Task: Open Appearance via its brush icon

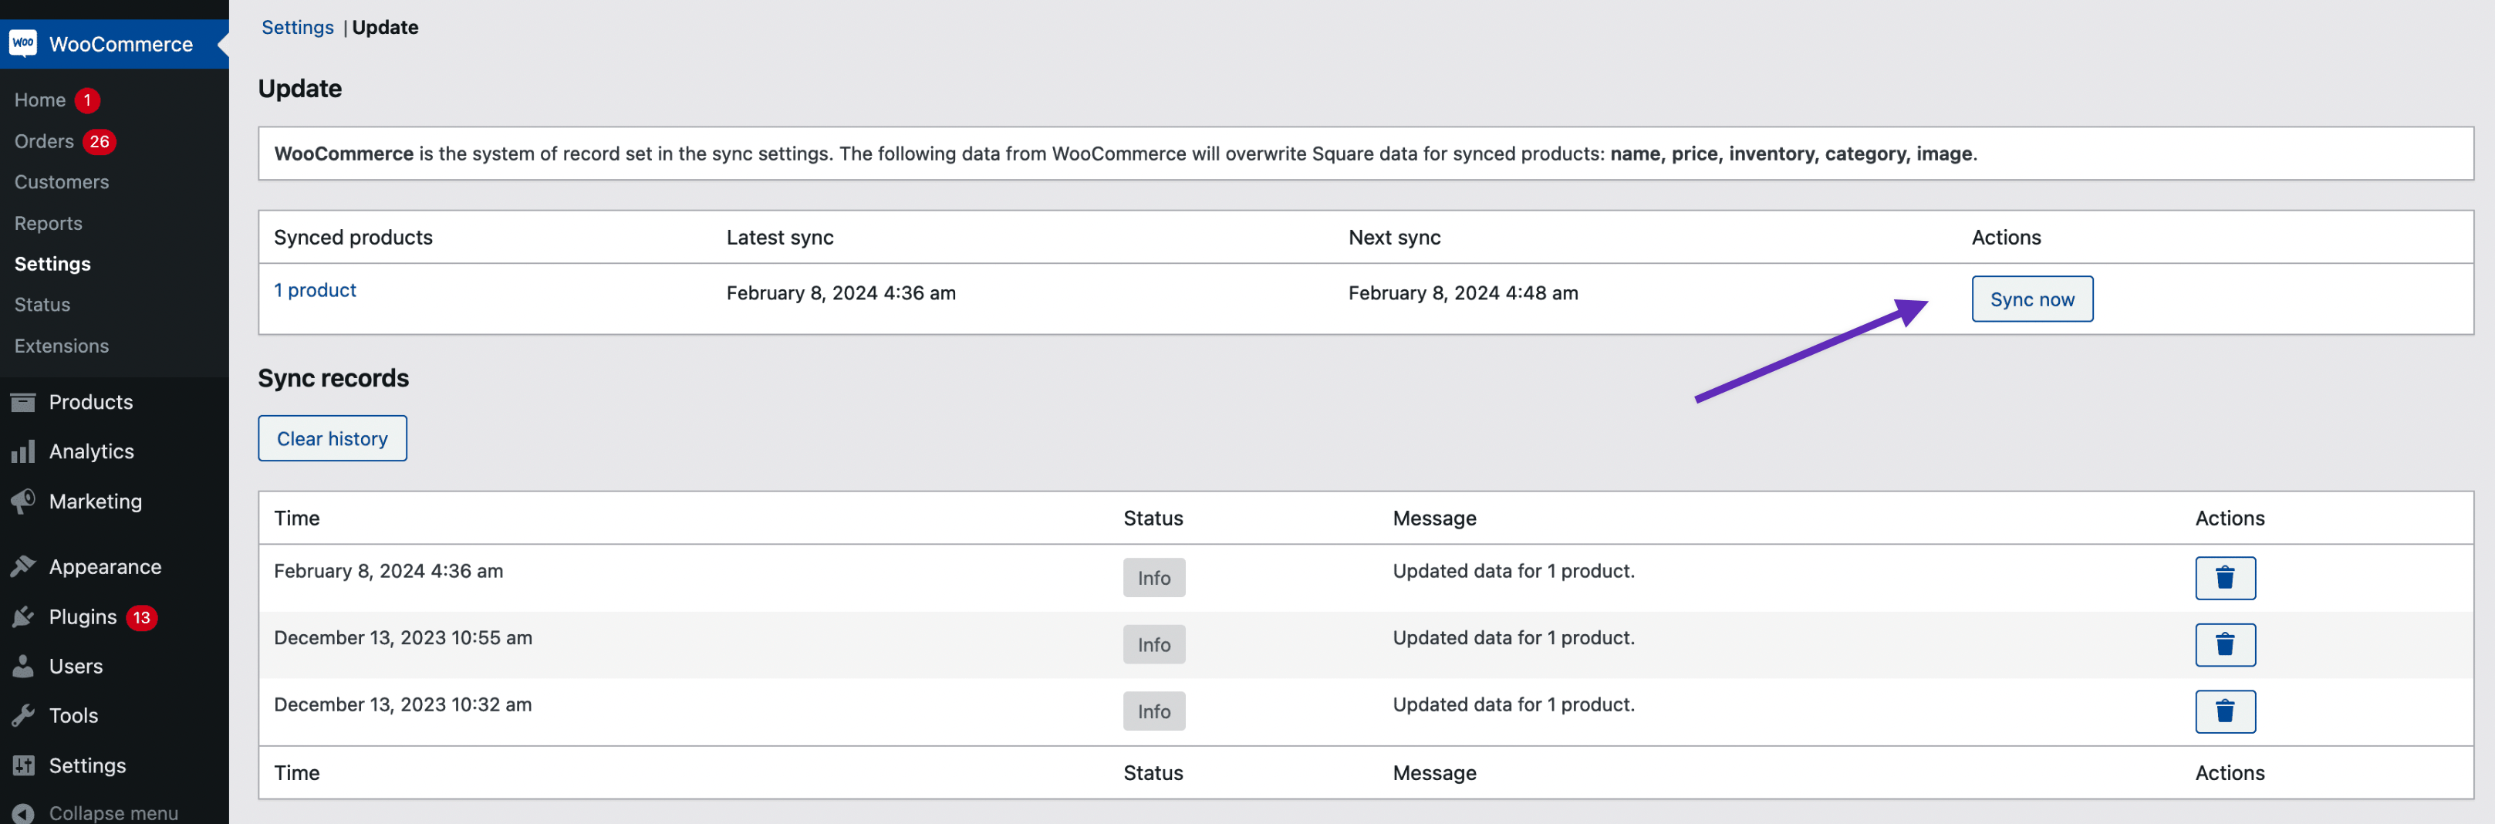Action: [x=22, y=566]
